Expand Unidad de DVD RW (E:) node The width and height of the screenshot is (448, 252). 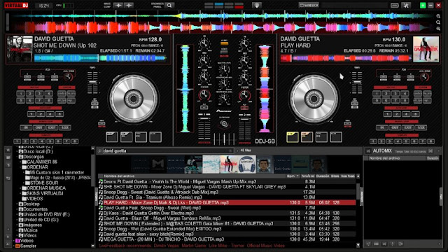click(17, 215)
